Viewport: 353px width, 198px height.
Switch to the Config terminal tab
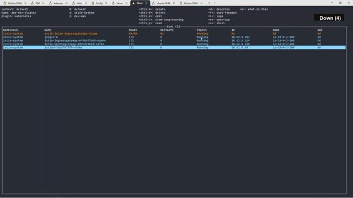[x=99, y=3]
